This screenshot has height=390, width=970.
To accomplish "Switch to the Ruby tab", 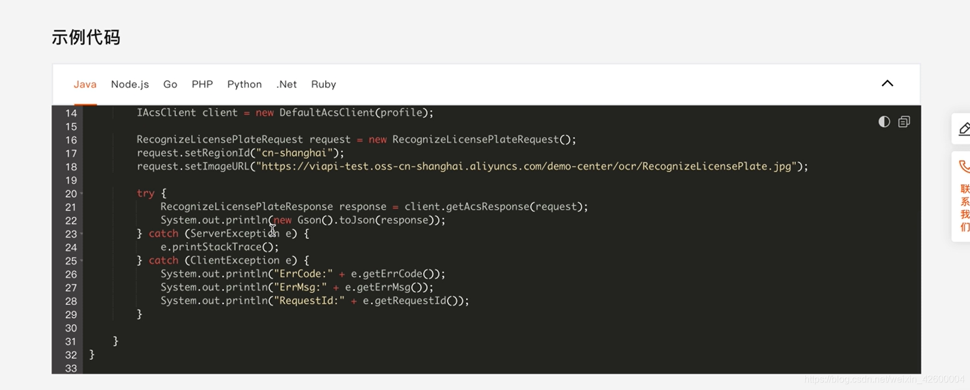I will [x=323, y=84].
